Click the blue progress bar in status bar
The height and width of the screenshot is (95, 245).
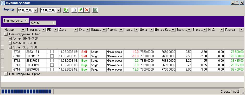26,91
